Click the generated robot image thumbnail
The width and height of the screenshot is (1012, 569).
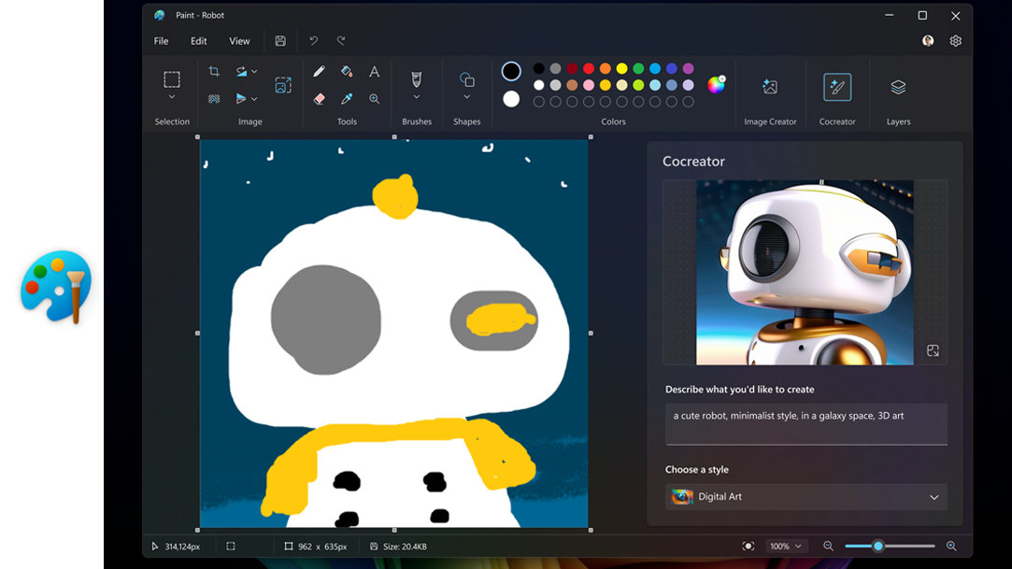click(805, 272)
